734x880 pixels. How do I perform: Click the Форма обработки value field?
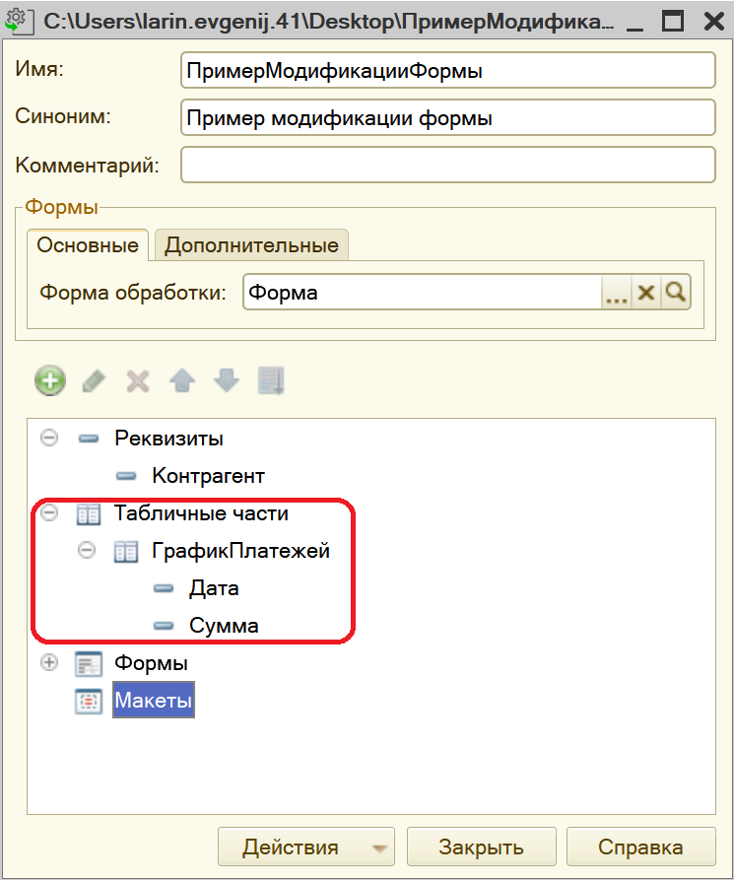422,293
